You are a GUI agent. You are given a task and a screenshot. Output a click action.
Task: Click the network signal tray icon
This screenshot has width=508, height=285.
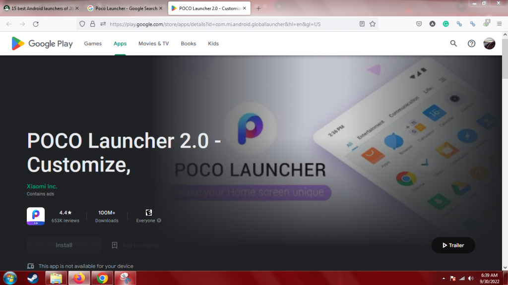462,279
